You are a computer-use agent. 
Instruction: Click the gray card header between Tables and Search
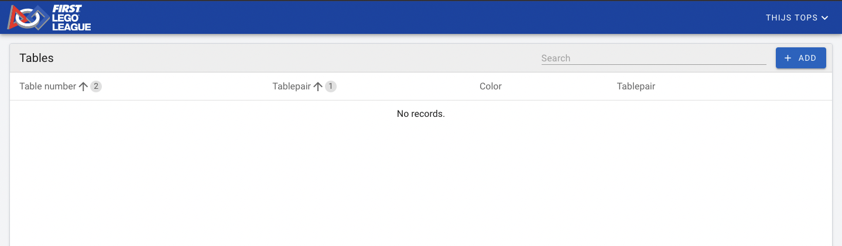click(293, 58)
